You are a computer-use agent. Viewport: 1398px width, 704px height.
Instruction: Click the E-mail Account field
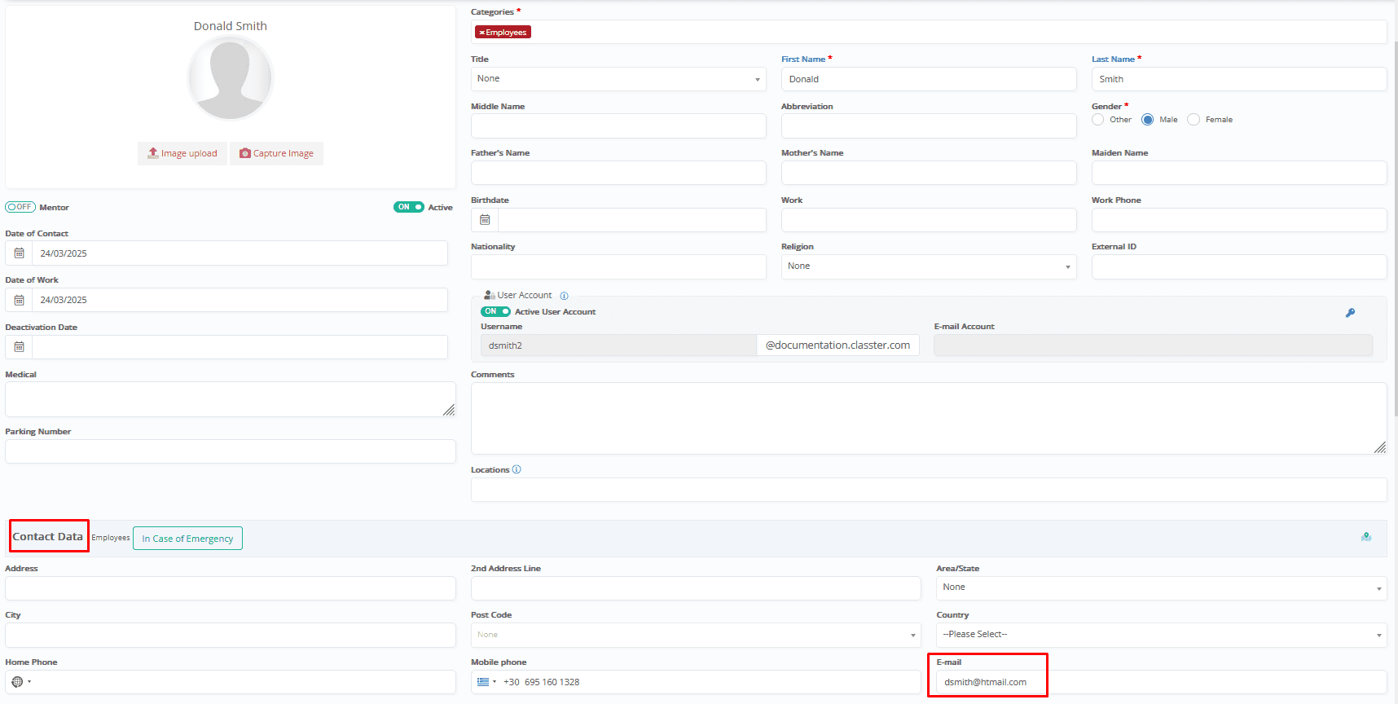point(1153,345)
